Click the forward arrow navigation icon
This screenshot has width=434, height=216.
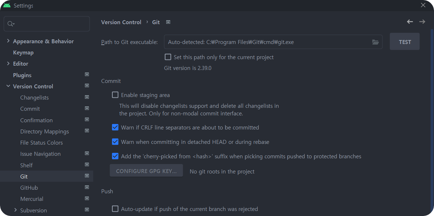point(422,22)
